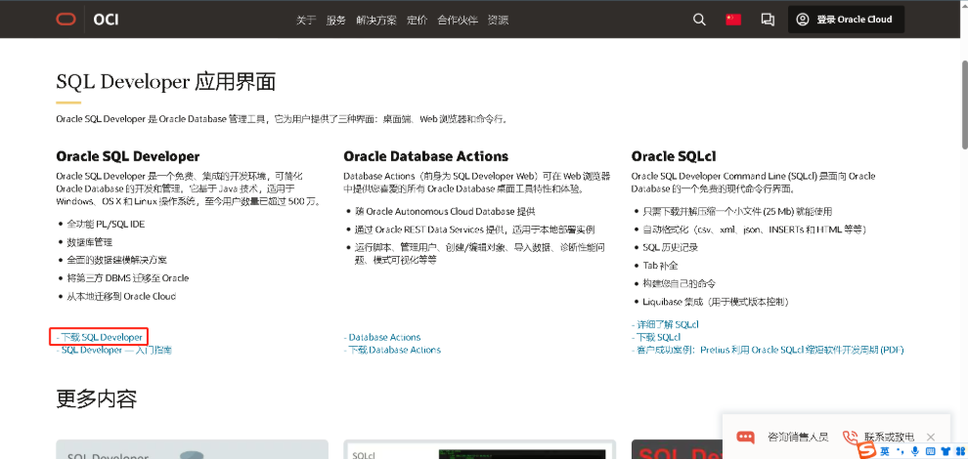The width and height of the screenshot is (968, 460).
Task: Click the Oracle SQL Developer heading
Action: pyautogui.click(x=128, y=156)
